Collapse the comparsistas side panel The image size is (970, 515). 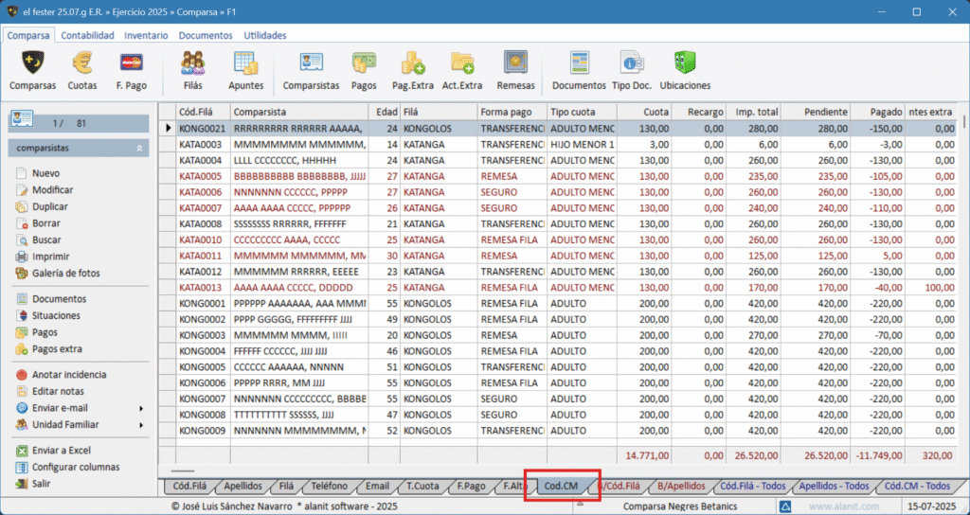pos(140,149)
